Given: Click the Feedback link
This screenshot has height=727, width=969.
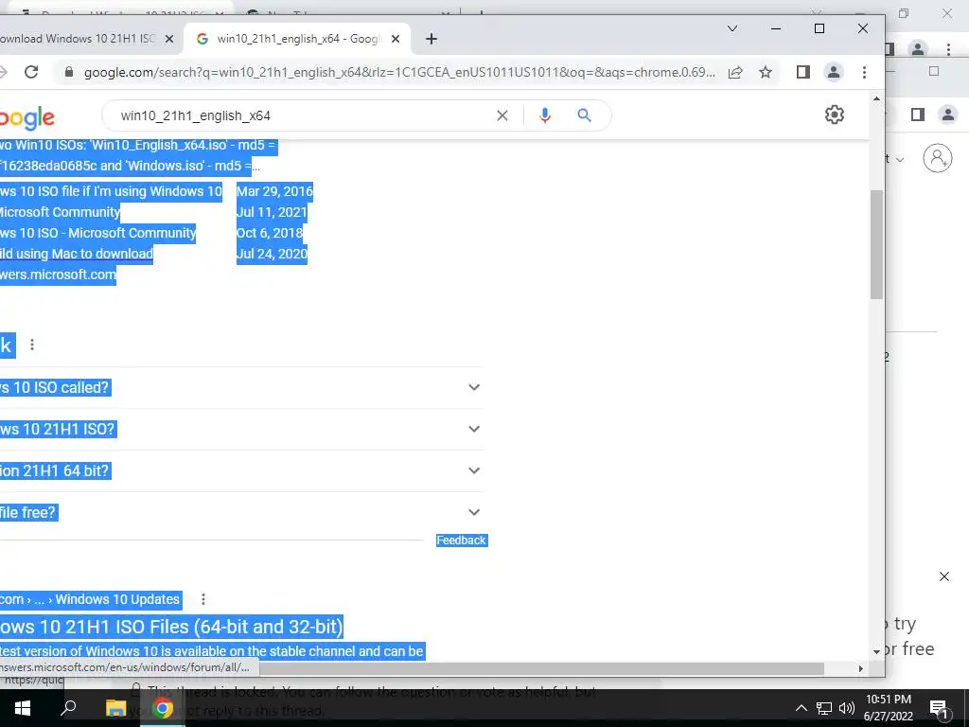Looking at the screenshot, I should click(462, 541).
